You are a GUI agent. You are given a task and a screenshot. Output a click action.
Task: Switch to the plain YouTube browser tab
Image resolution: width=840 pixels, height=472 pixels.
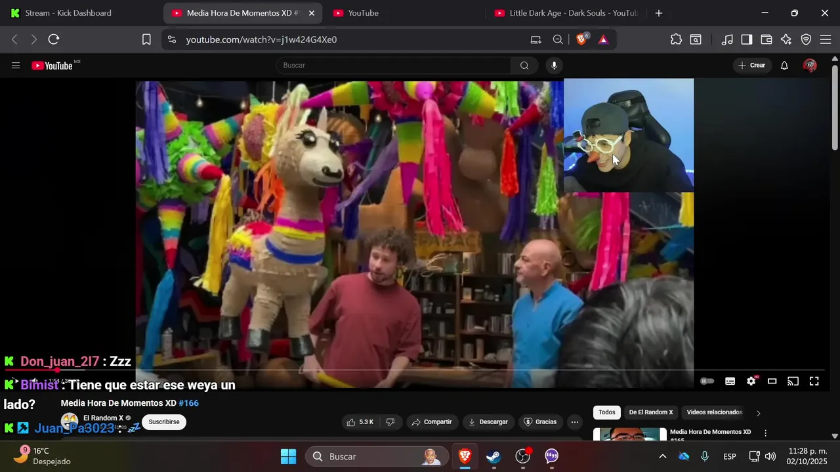point(363,13)
